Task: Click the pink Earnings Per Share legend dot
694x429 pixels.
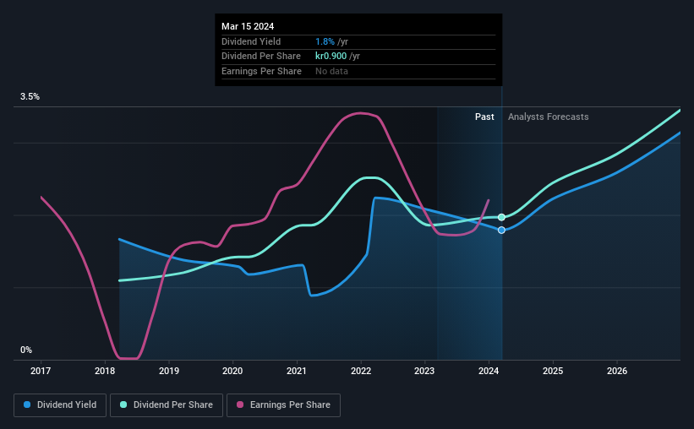Action: (x=240, y=405)
